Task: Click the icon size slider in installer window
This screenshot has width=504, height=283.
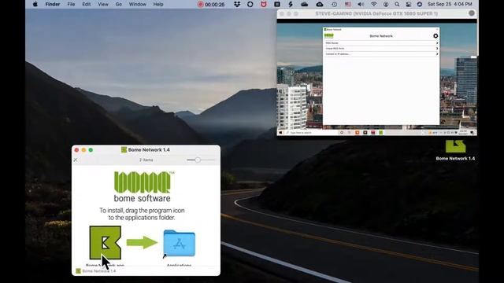Action: tap(201, 160)
